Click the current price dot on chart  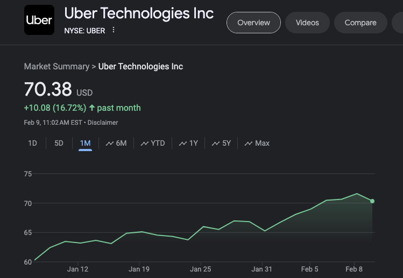tap(372, 201)
